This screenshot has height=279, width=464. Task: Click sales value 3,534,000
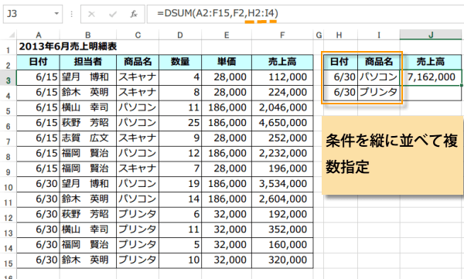click(282, 184)
